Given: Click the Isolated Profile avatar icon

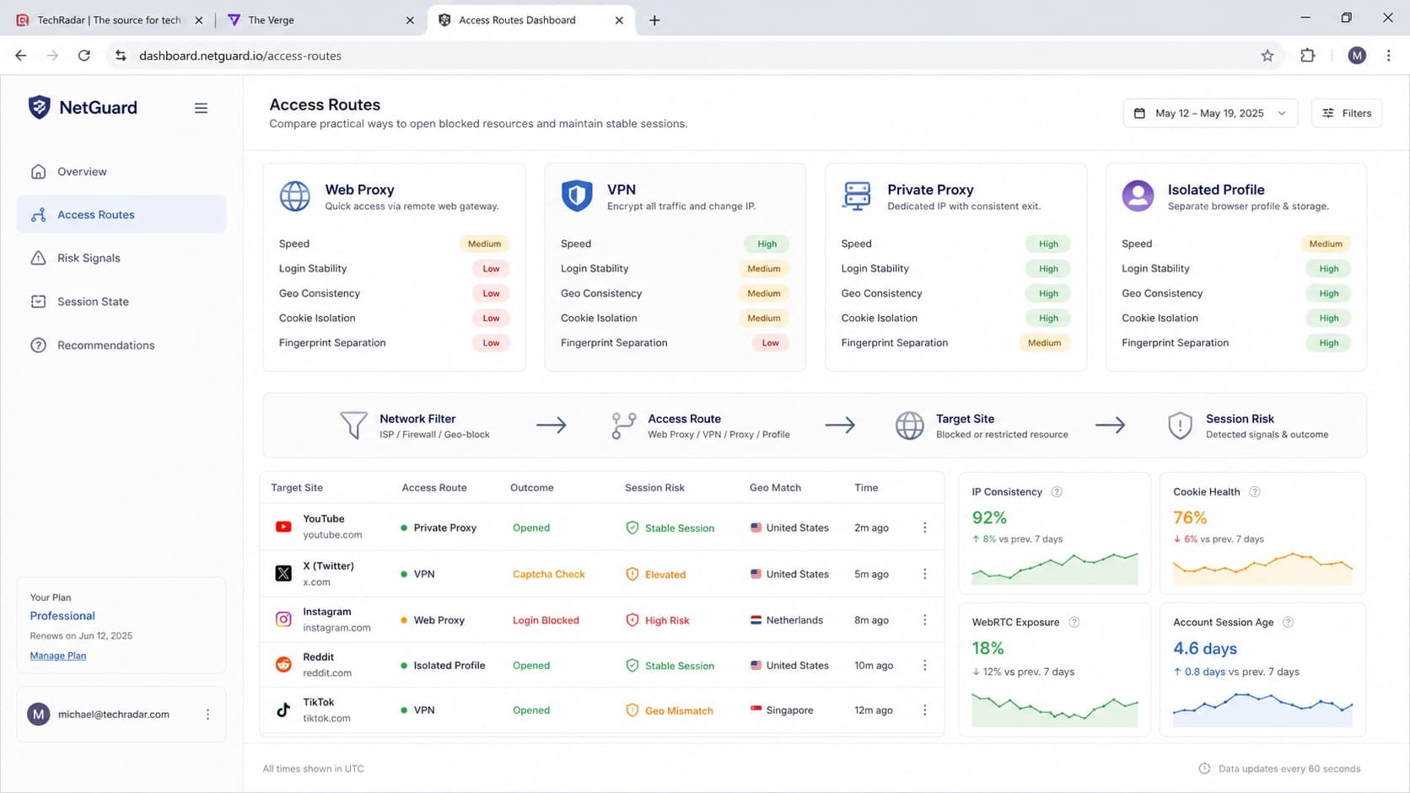Looking at the screenshot, I should tap(1138, 196).
